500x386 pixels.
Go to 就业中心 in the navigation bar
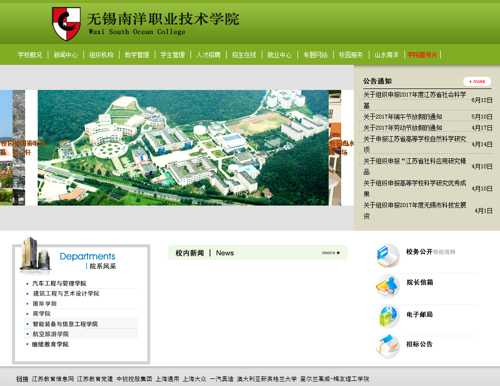pyautogui.click(x=279, y=55)
